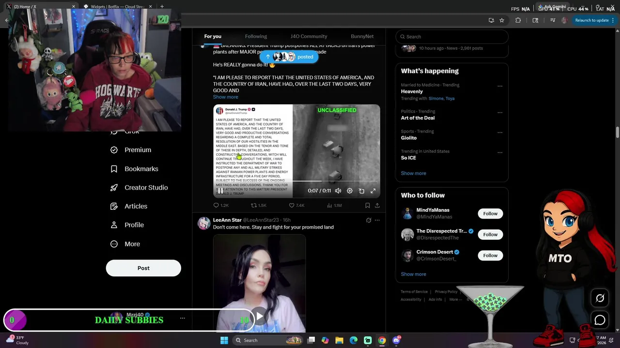The width and height of the screenshot is (620, 348).
Task: Open Microsoft Edge from the taskbar
Action: [x=354, y=340]
